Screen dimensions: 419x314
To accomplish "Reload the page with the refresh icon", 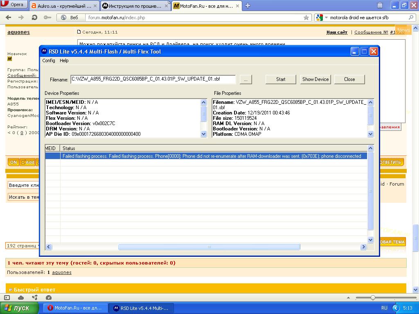I will [34, 17].
